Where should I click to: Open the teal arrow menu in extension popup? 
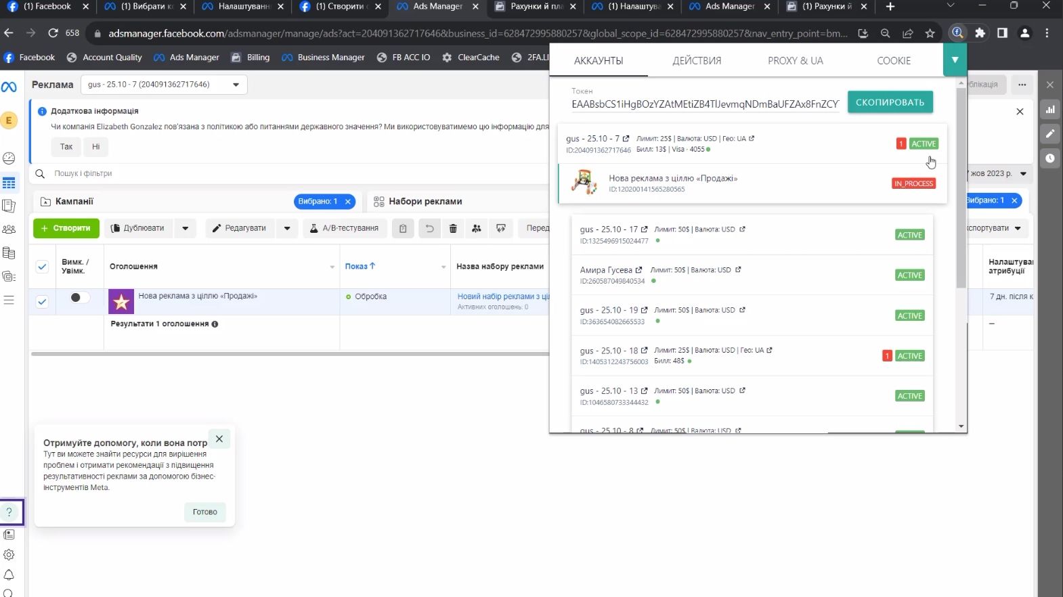click(955, 60)
